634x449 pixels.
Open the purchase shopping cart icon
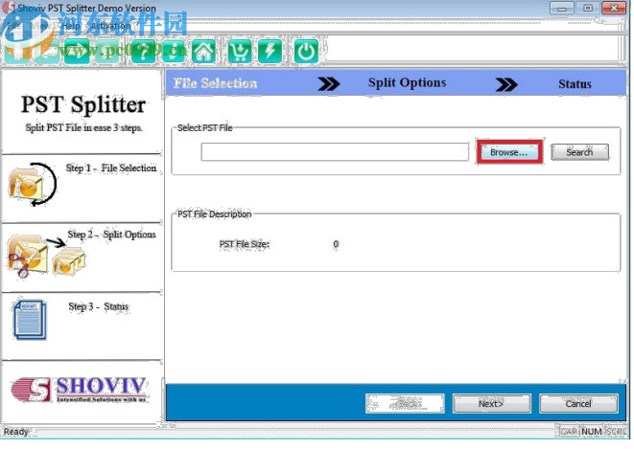pyautogui.click(x=240, y=52)
